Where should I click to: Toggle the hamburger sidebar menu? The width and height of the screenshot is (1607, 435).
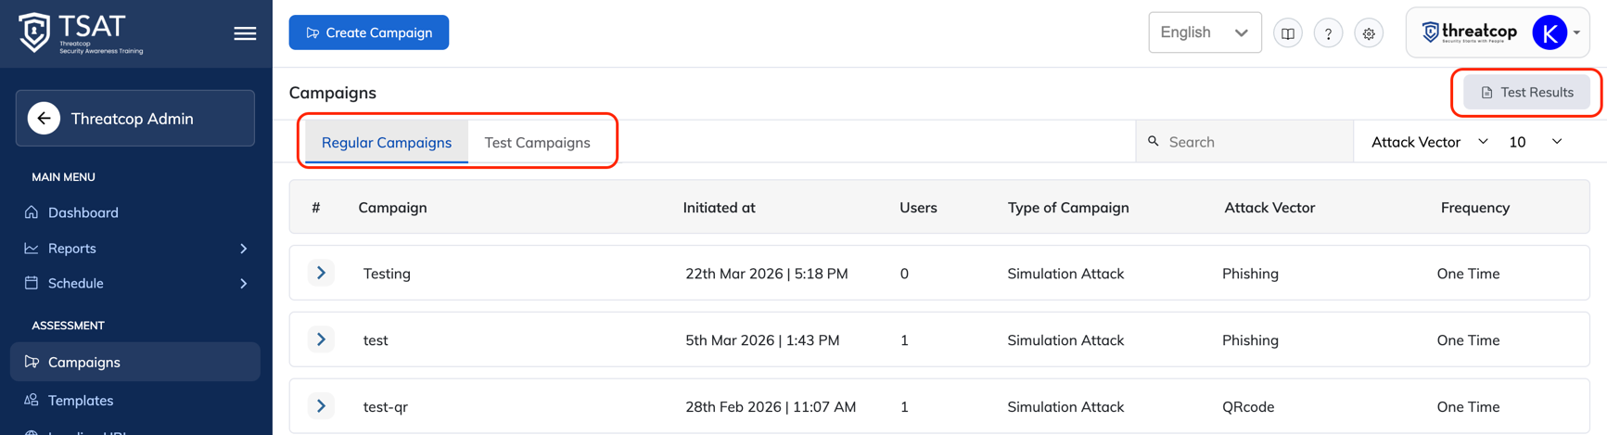245,33
